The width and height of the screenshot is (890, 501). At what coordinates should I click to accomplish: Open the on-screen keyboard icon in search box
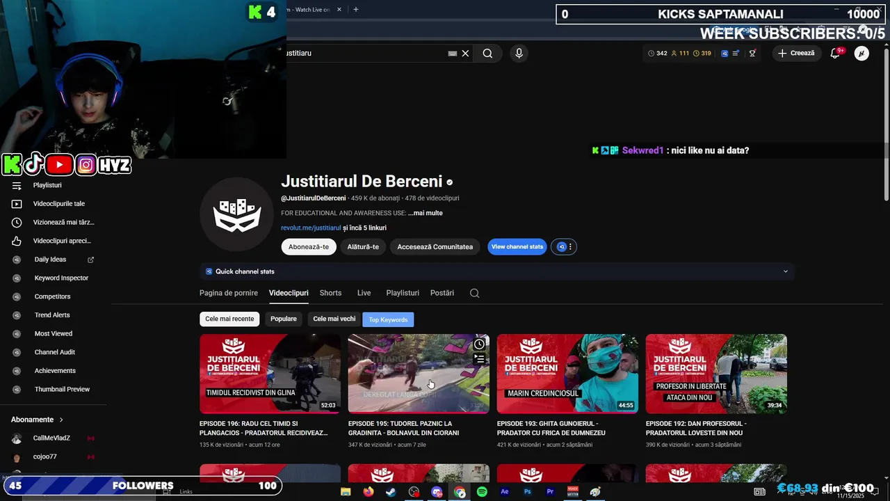pyautogui.click(x=453, y=53)
